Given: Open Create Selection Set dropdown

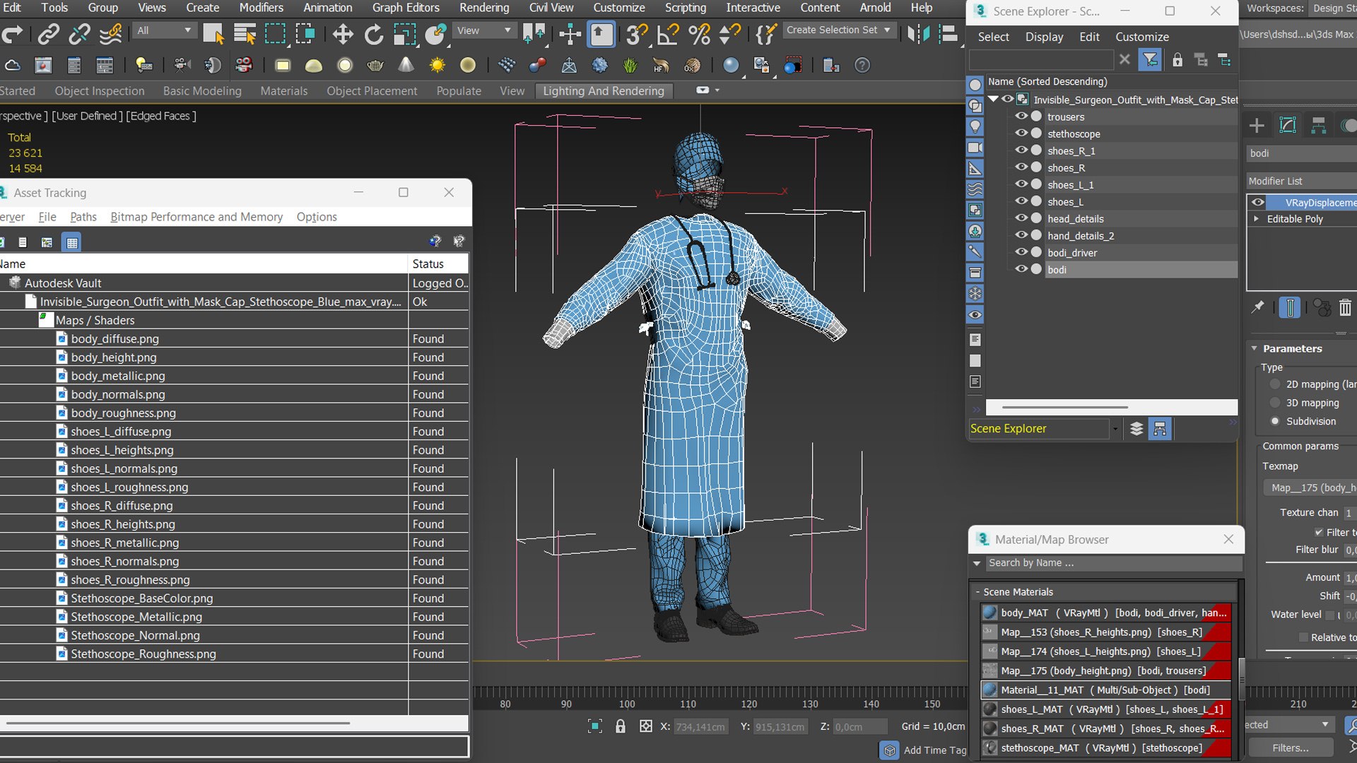Looking at the screenshot, I should [x=838, y=30].
